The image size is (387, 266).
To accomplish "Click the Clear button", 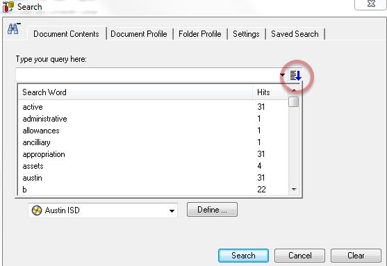I will click(x=356, y=256).
